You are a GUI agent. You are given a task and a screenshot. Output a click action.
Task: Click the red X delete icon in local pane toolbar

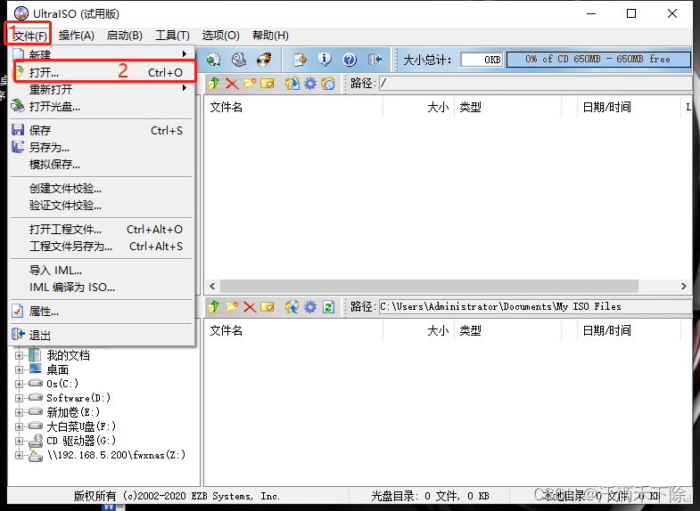[250, 306]
